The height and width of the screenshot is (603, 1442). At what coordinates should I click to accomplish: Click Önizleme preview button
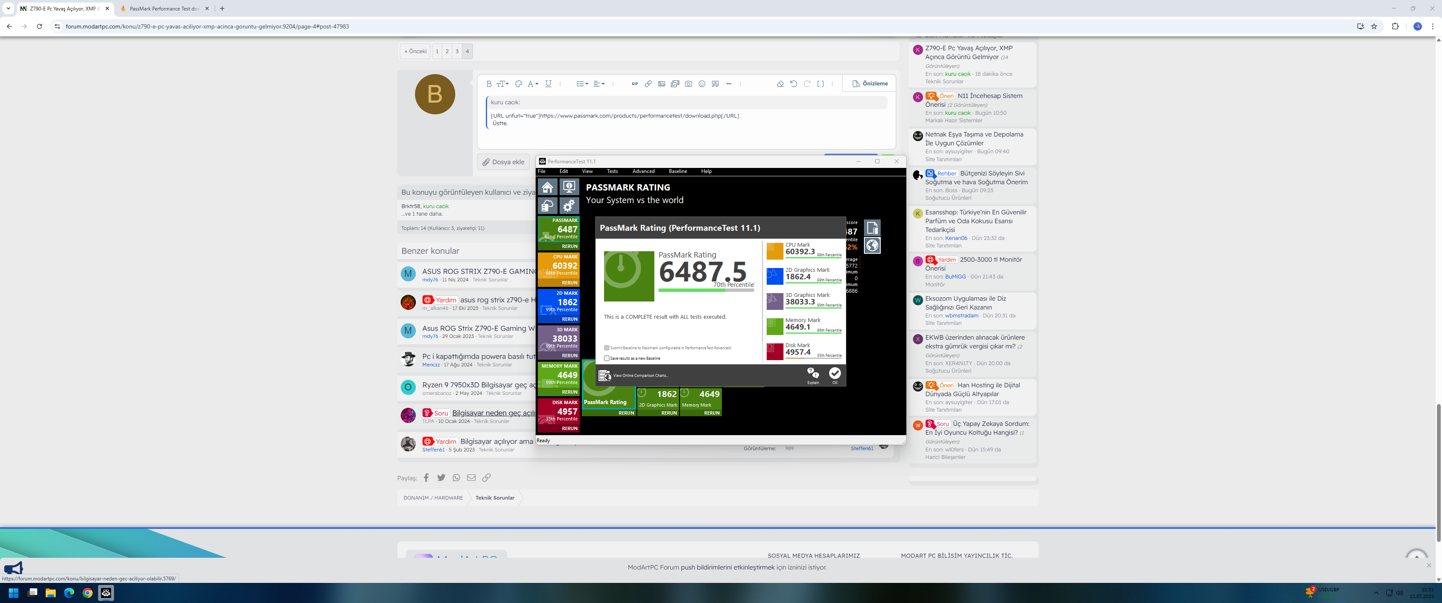[x=870, y=84]
